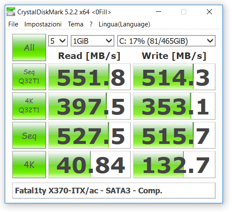Run all benchmarks with the All button
The width and height of the screenshot is (232, 212).
[29, 47]
